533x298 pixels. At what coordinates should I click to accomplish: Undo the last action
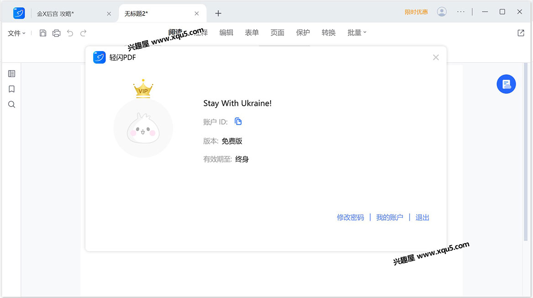click(70, 33)
